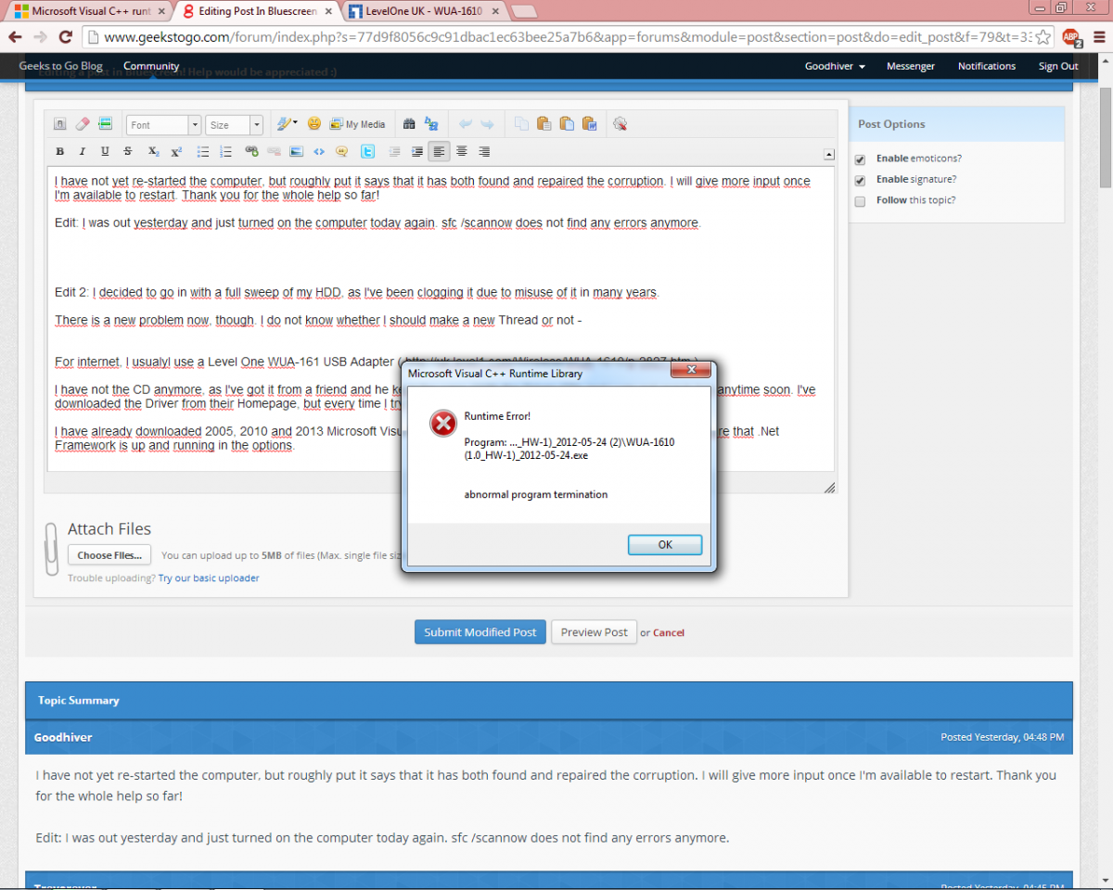Screen dimensions: 1113x890
Task: Click Preview Post button
Action: pos(594,632)
